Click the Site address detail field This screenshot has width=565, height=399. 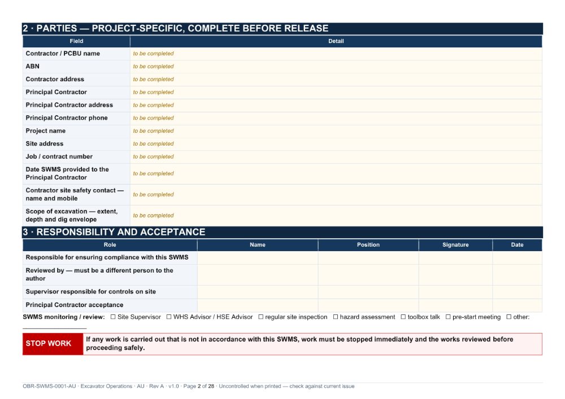(x=336, y=144)
